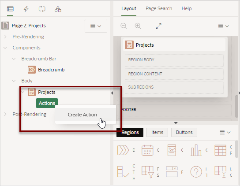Pick the Form region icon

click(172, 172)
